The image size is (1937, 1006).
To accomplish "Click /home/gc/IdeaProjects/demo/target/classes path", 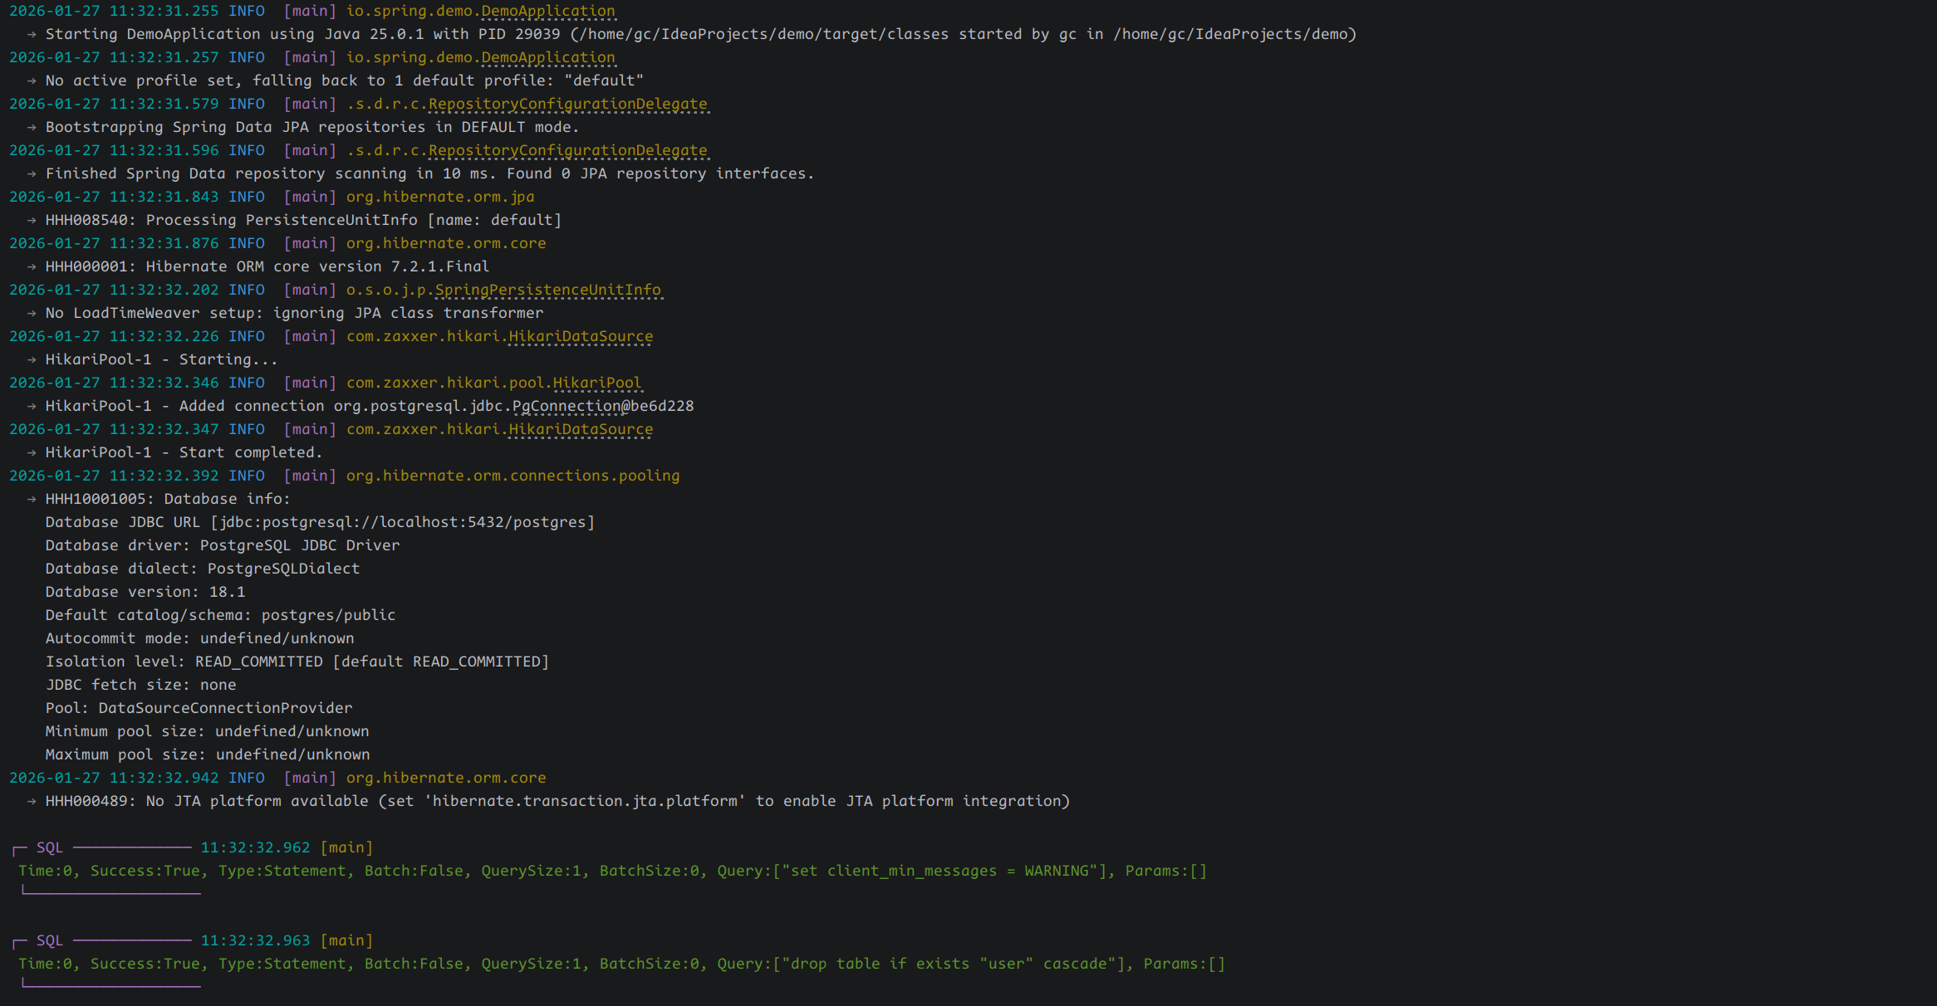I will pyautogui.click(x=763, y=35).
